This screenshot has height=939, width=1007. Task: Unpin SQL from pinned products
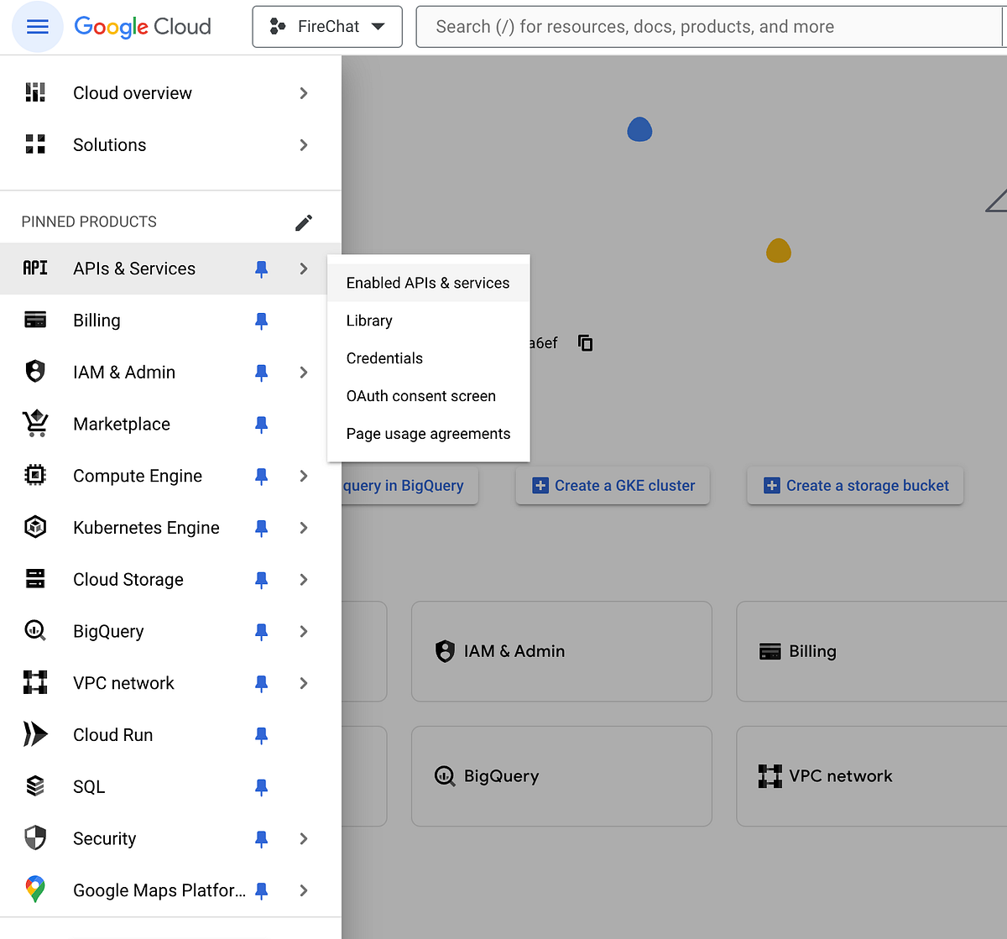(261, 786)
